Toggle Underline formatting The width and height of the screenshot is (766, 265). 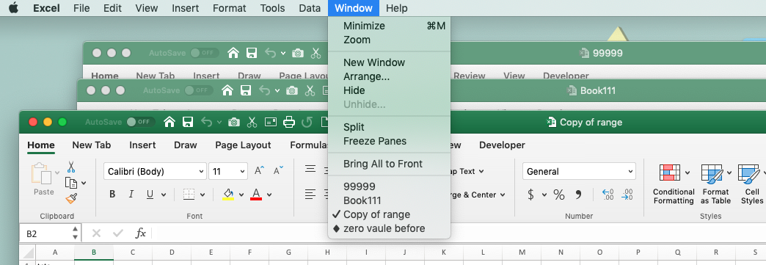point(150,195)
